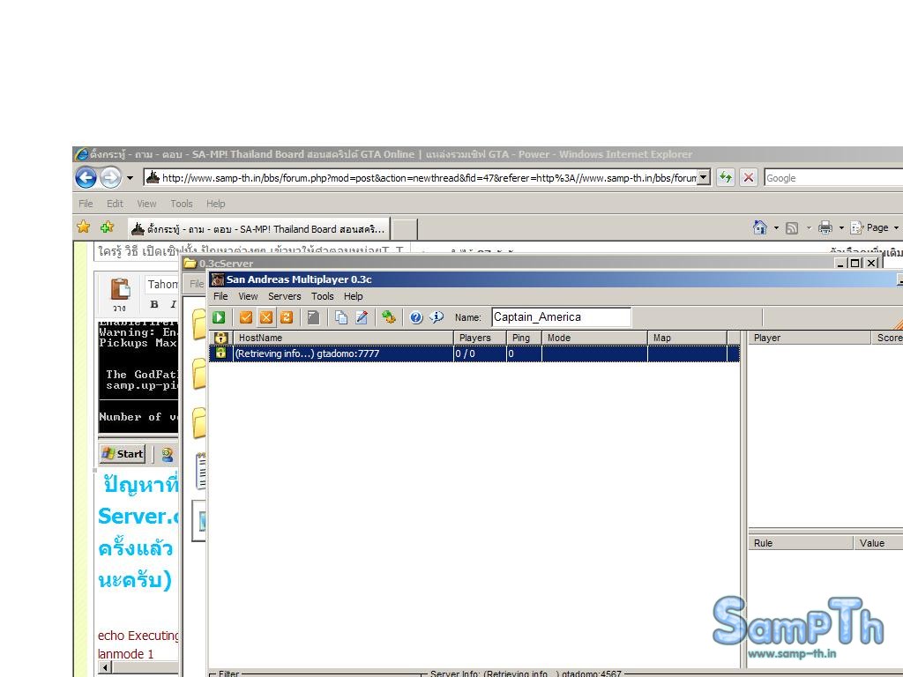Screen dimensions: 903x677
Task: Click the Rule column header
Action: click(x=801, y=543)
